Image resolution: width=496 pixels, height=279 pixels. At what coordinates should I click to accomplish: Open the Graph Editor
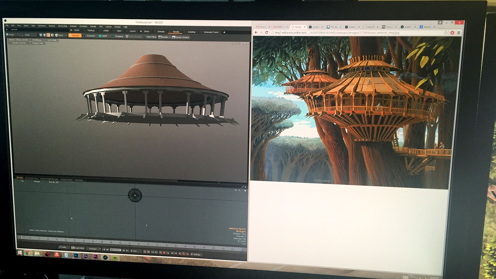[x=78, y=248]
